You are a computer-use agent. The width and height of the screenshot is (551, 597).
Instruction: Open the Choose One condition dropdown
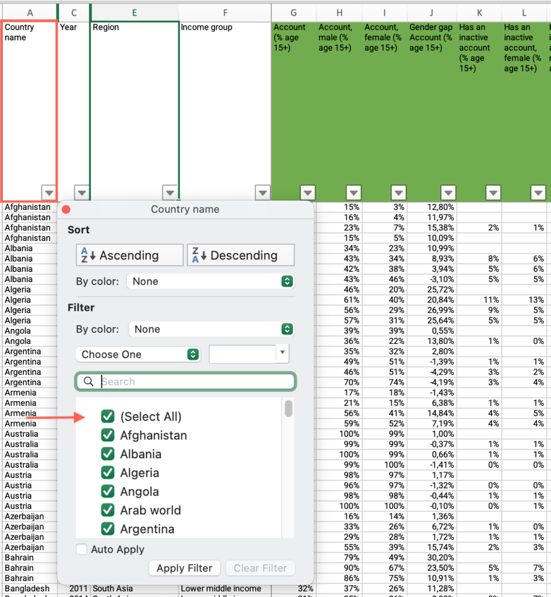point(138,354)
